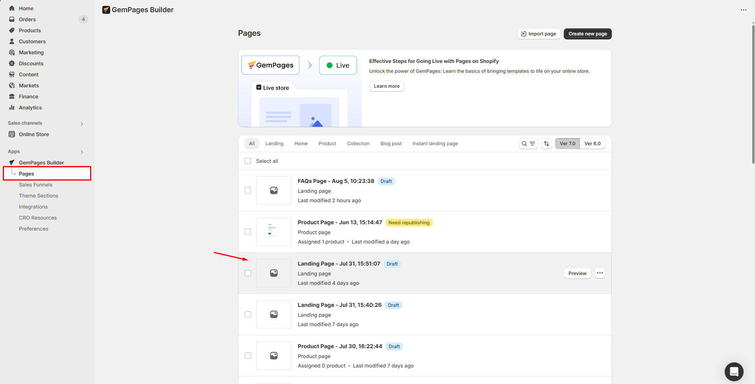Click the Import page button
The height and width of the screenshot is (384, 755).
539,34
